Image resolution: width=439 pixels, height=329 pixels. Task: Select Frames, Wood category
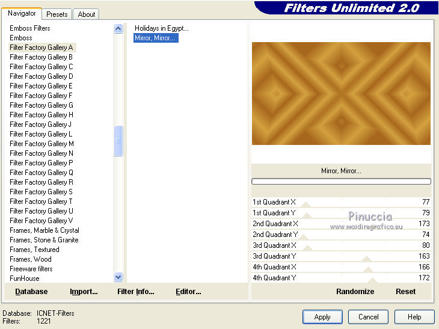pyautogui.click(x=31, y=259)
